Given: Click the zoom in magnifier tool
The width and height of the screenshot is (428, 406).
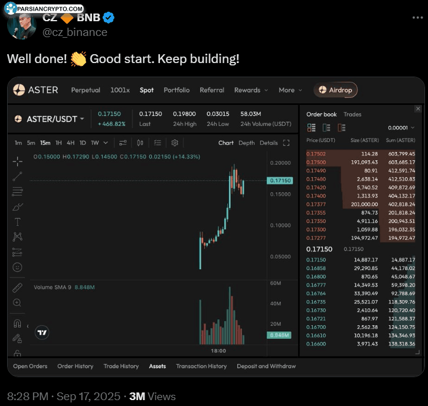Looking at the screenshot, I should (18, 303).
